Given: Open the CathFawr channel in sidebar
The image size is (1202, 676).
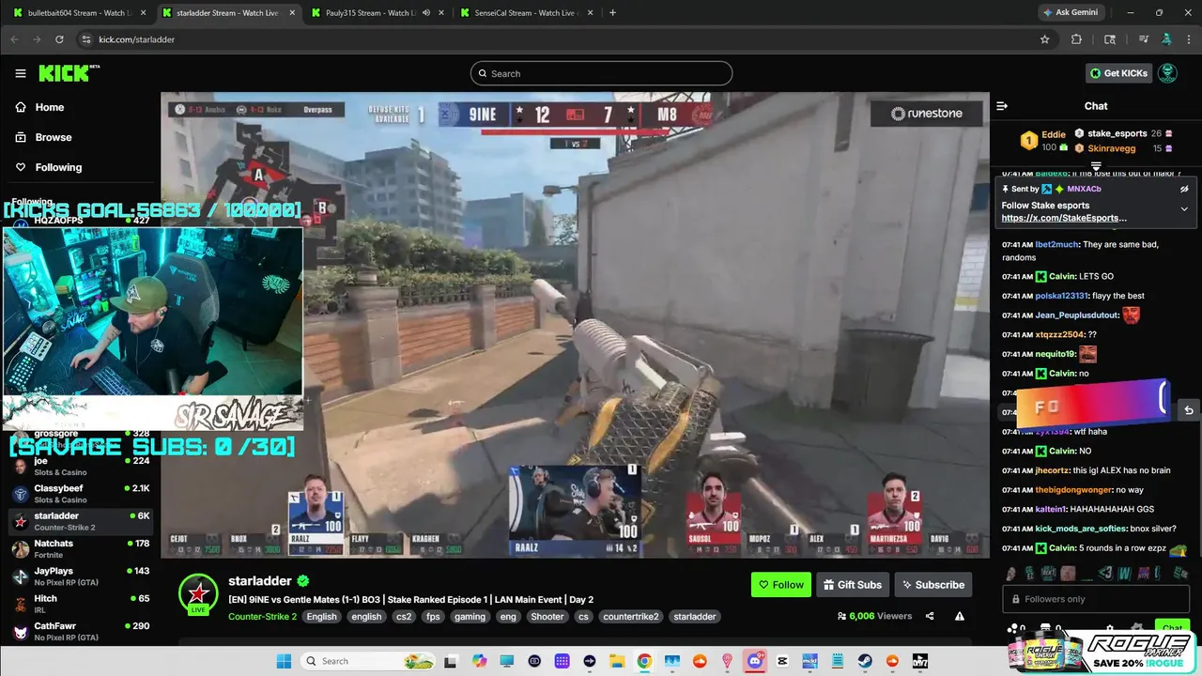Looking at the screenshot, I should (x=80, y=631).
